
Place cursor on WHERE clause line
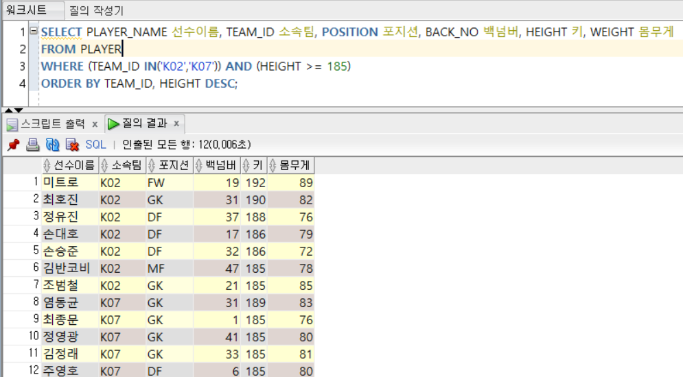pyautogui.click(x=196, y=66)
